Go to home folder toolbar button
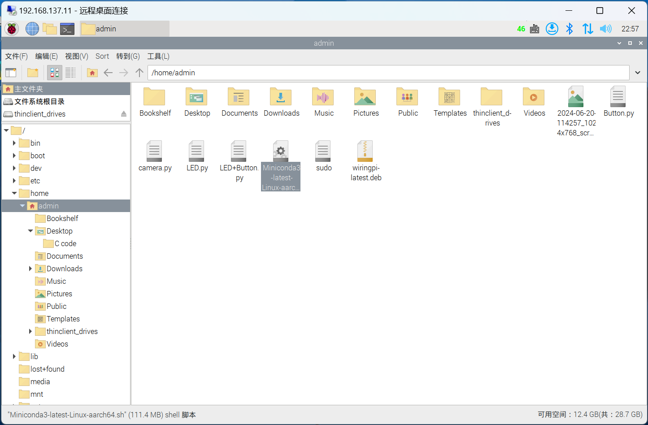Screen dimensions: 648x425 [92, 73]
